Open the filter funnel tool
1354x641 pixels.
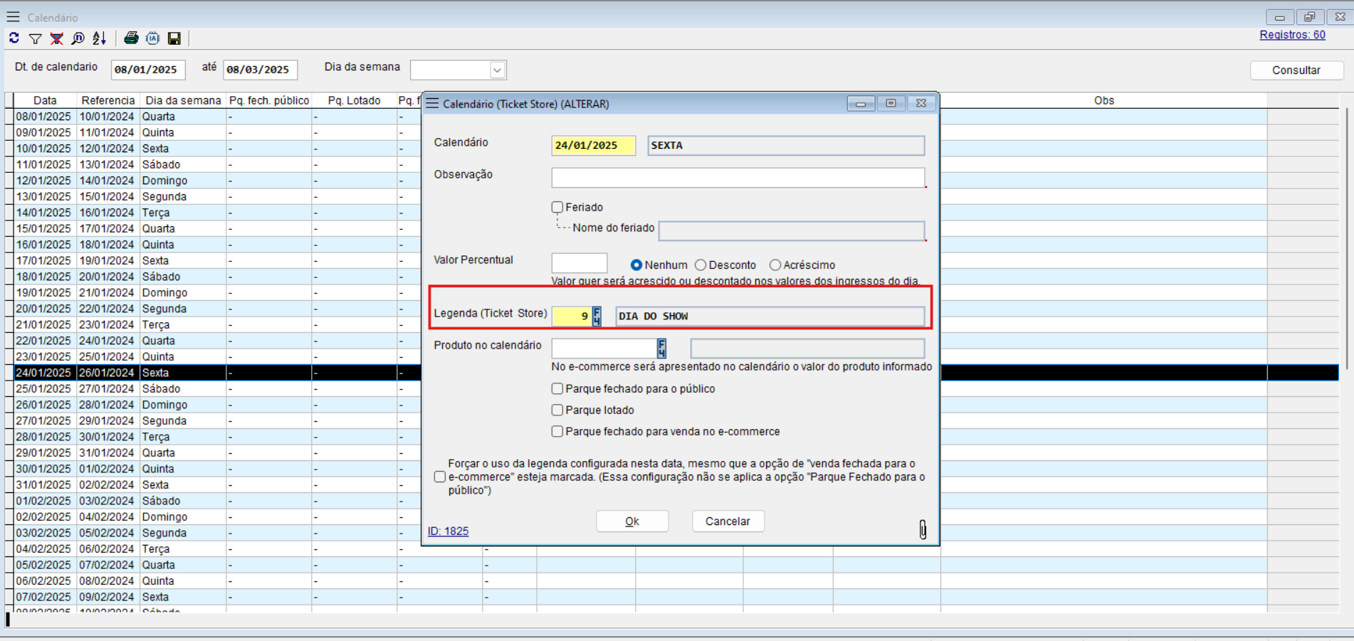click(x=35, y=38)
